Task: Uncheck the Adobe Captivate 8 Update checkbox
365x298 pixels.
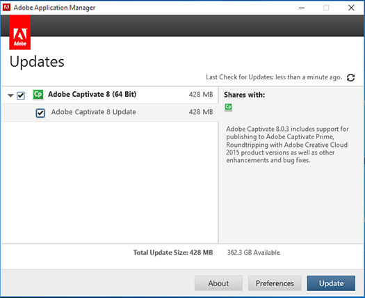Action: (x=40, y=113)
